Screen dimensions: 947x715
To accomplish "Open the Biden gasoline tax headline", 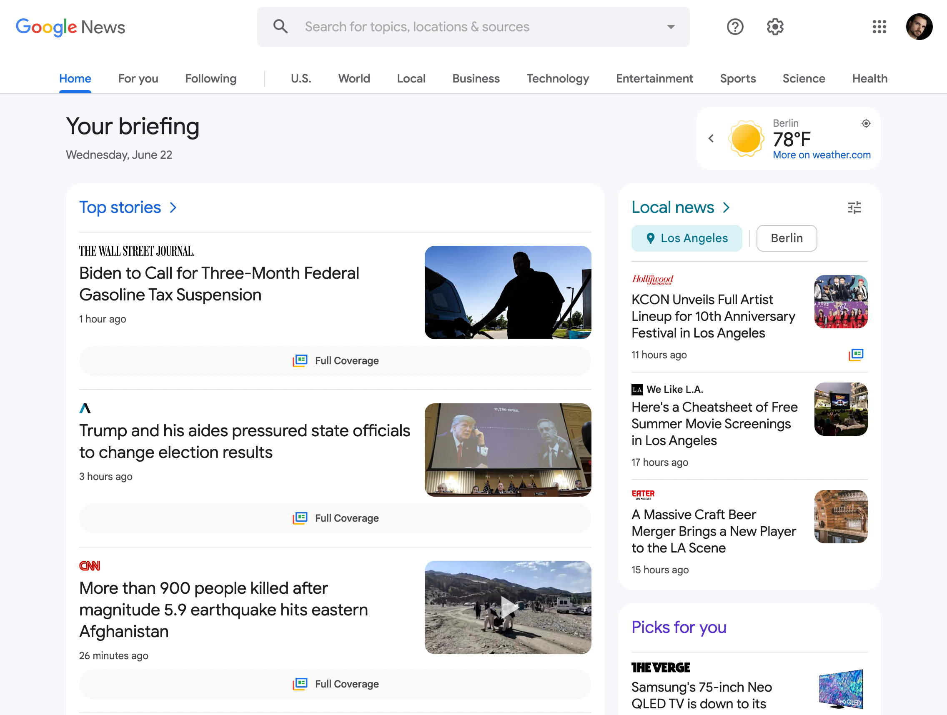I will (x=219, y=284).
